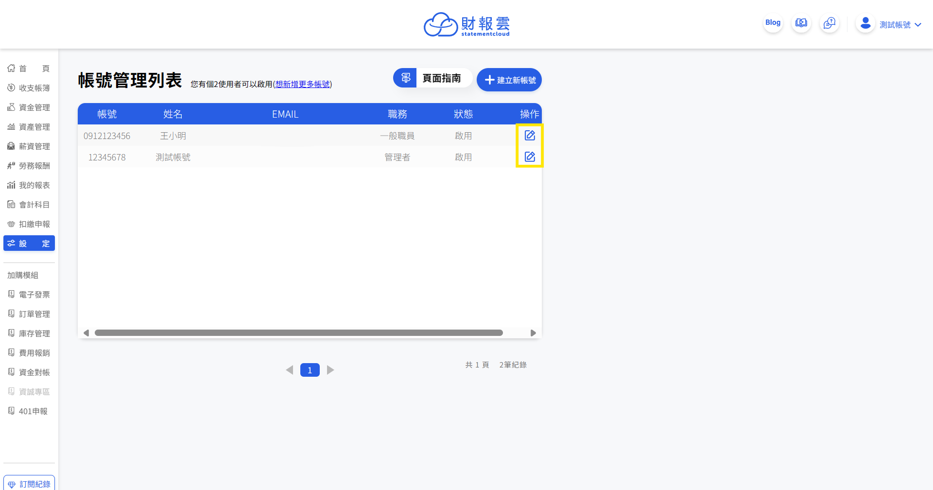This screenshot has height=490, width=933.
Task: Go to 首頁 in sidebar
Action: tap(29, 69)
